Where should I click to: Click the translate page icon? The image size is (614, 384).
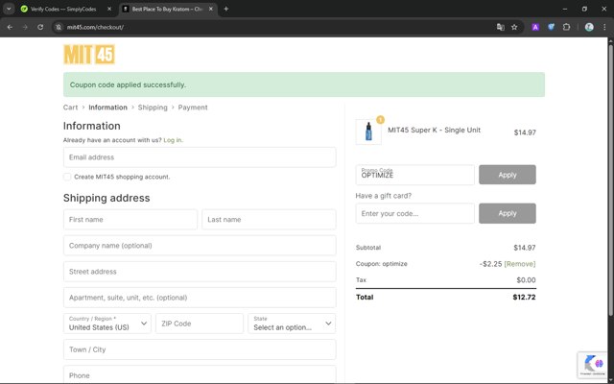click(501, 27)
